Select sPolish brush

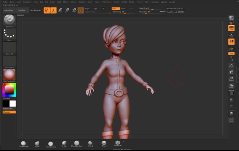[x=91, y=144]
